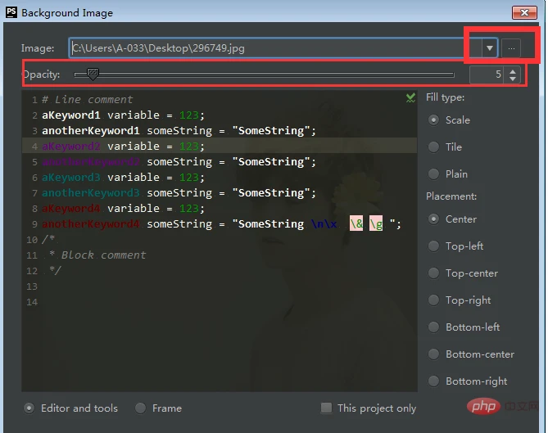The image size is (548, 433).
Task: Choose Top-right placement
Action: (434, 300)
